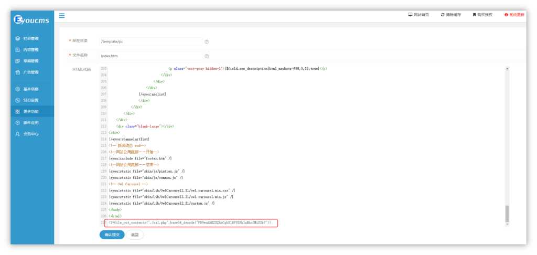Viewport: 537px width, 255px height.
Task: Click line 203 seo_description paragraph code
Action: [x=248, y=69]
